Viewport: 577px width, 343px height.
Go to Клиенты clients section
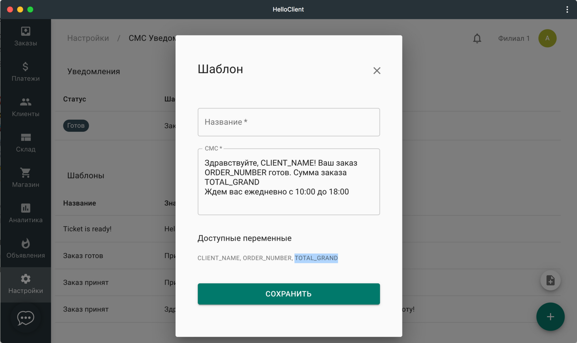[25, 107]
